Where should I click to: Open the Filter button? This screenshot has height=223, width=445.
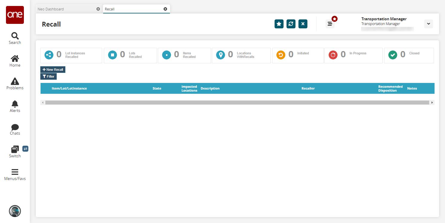click(x=48, y=76)
